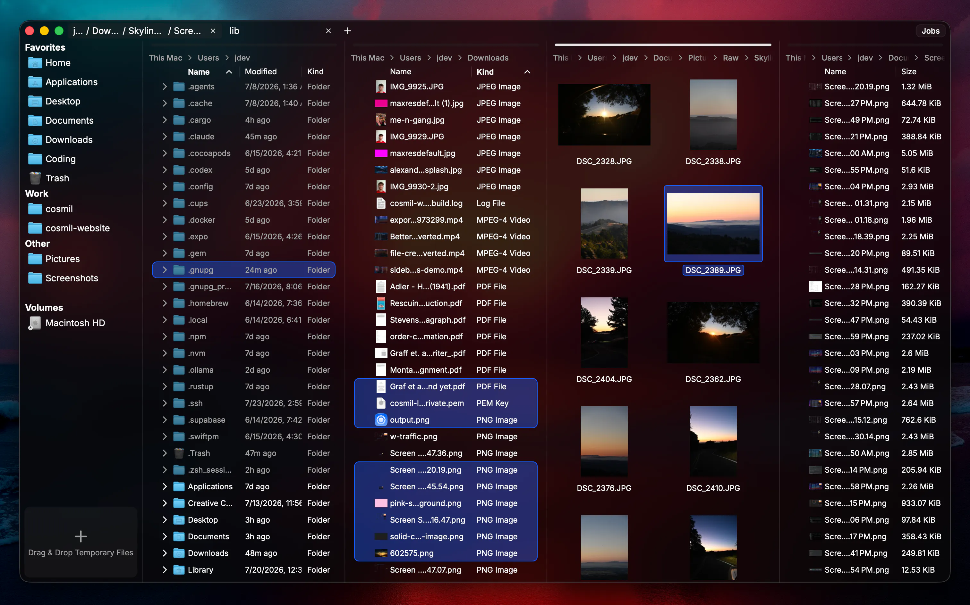This screenshot has width=970, height=605.
Task: Select DSC_2410.JPG thumbnail
Action: click(x=713, y=441)
